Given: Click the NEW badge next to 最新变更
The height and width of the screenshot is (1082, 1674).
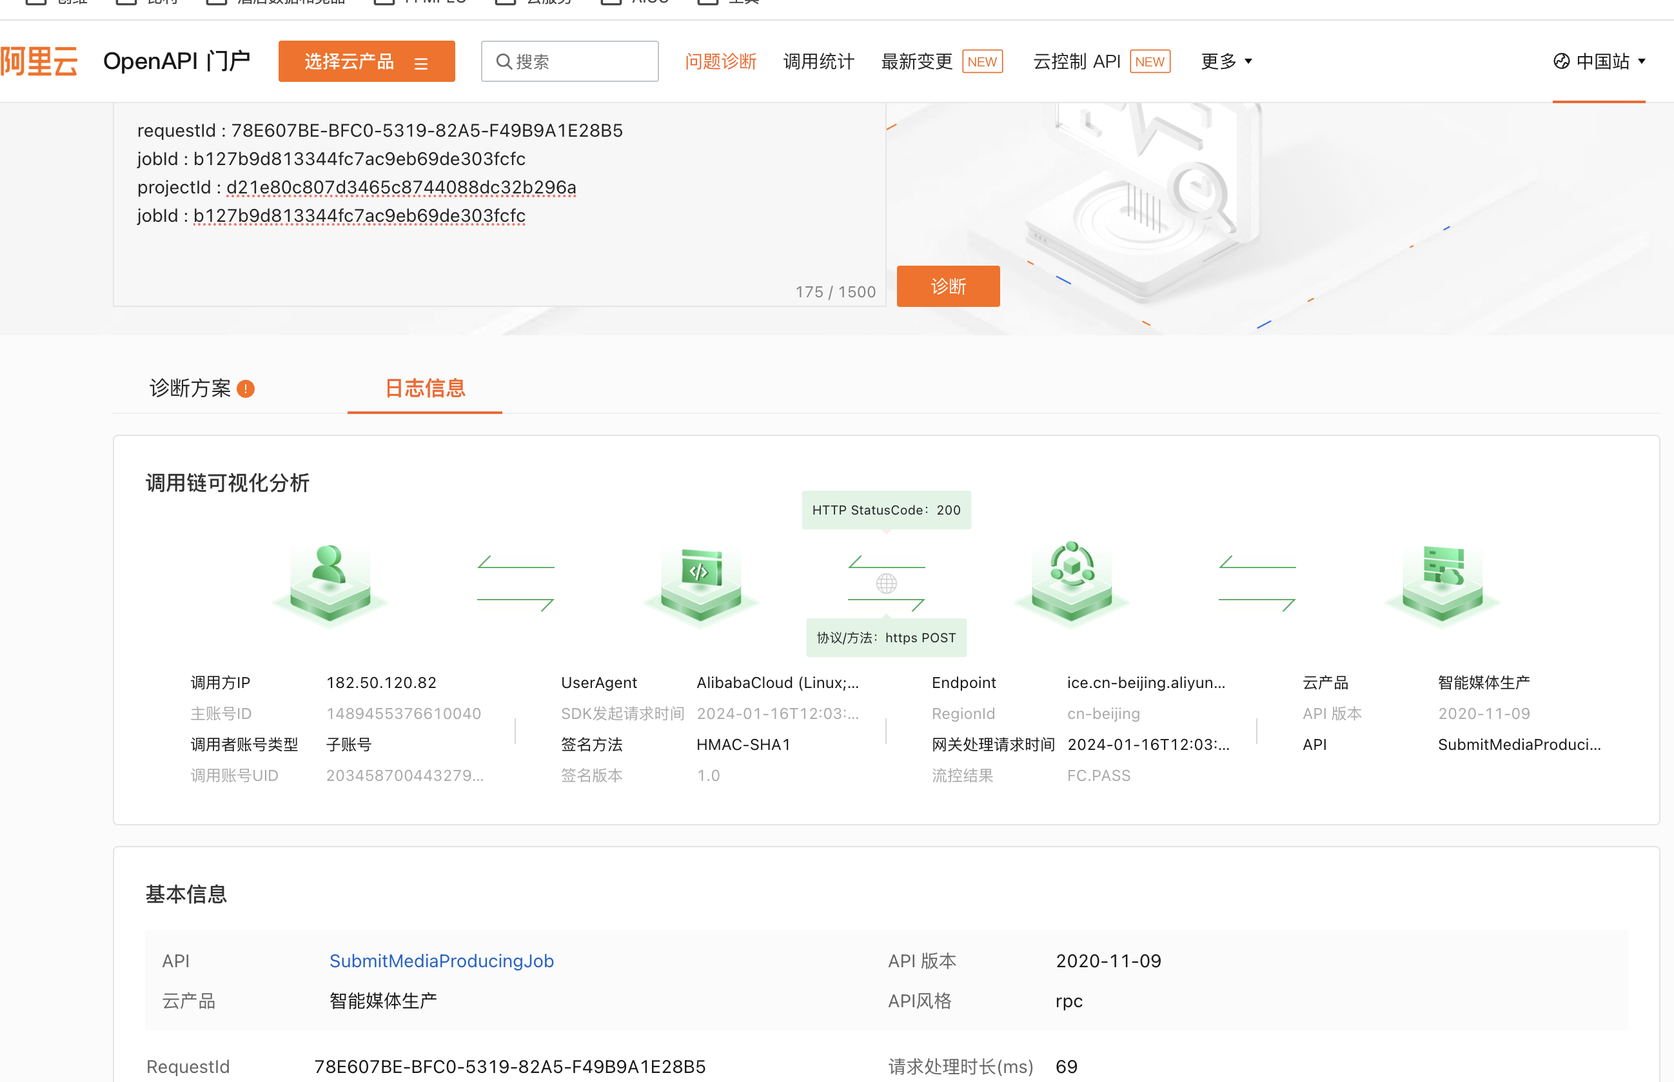Looking at the screenshot, I should pyautogui.click(x=982, y=62).
